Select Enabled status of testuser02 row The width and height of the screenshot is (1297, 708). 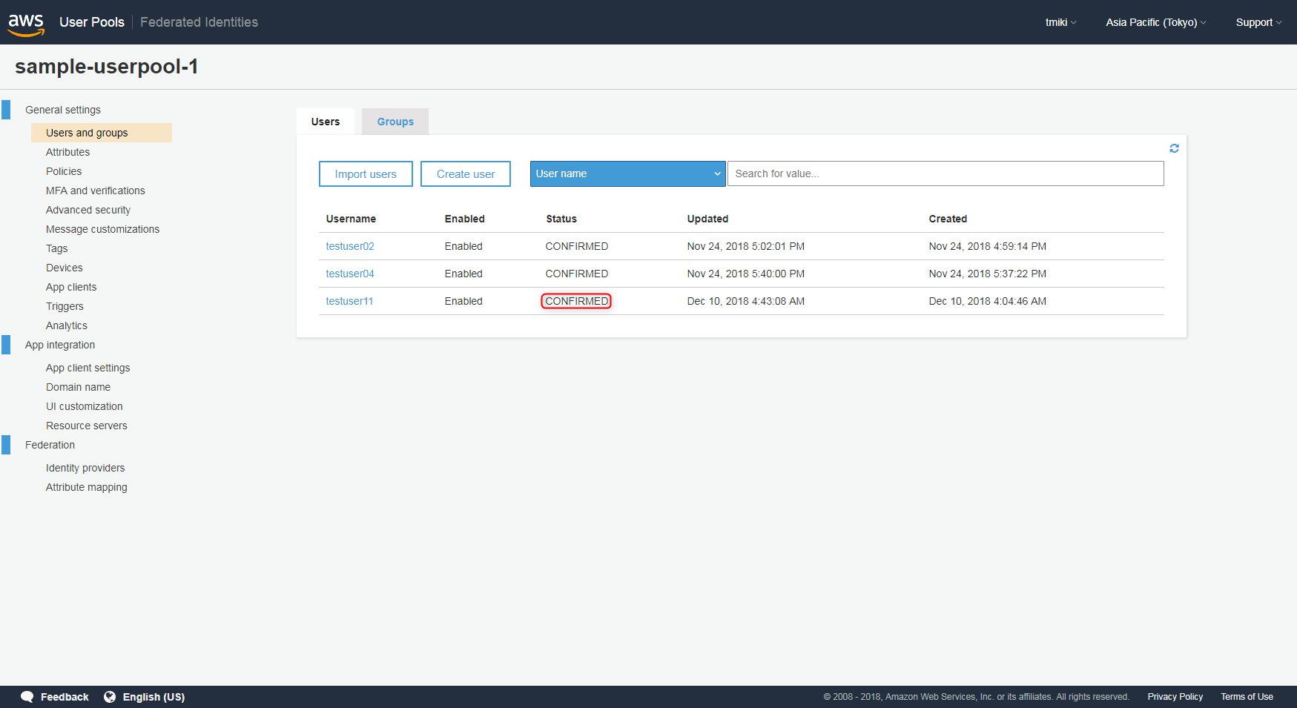click(x=463, y=245)
